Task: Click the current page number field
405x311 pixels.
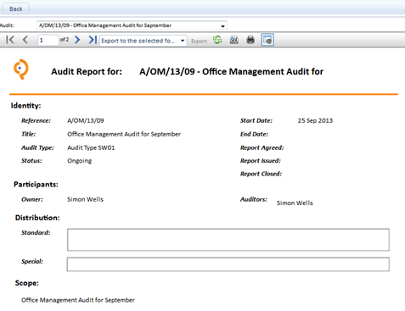Action: pyautogui.click(x=48, y=40)
